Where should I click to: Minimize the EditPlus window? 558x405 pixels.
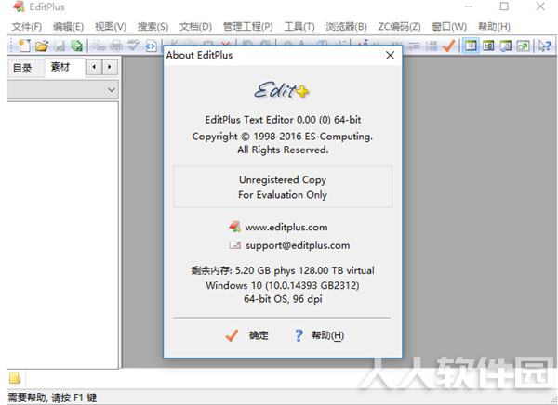[x=469, y=7]
